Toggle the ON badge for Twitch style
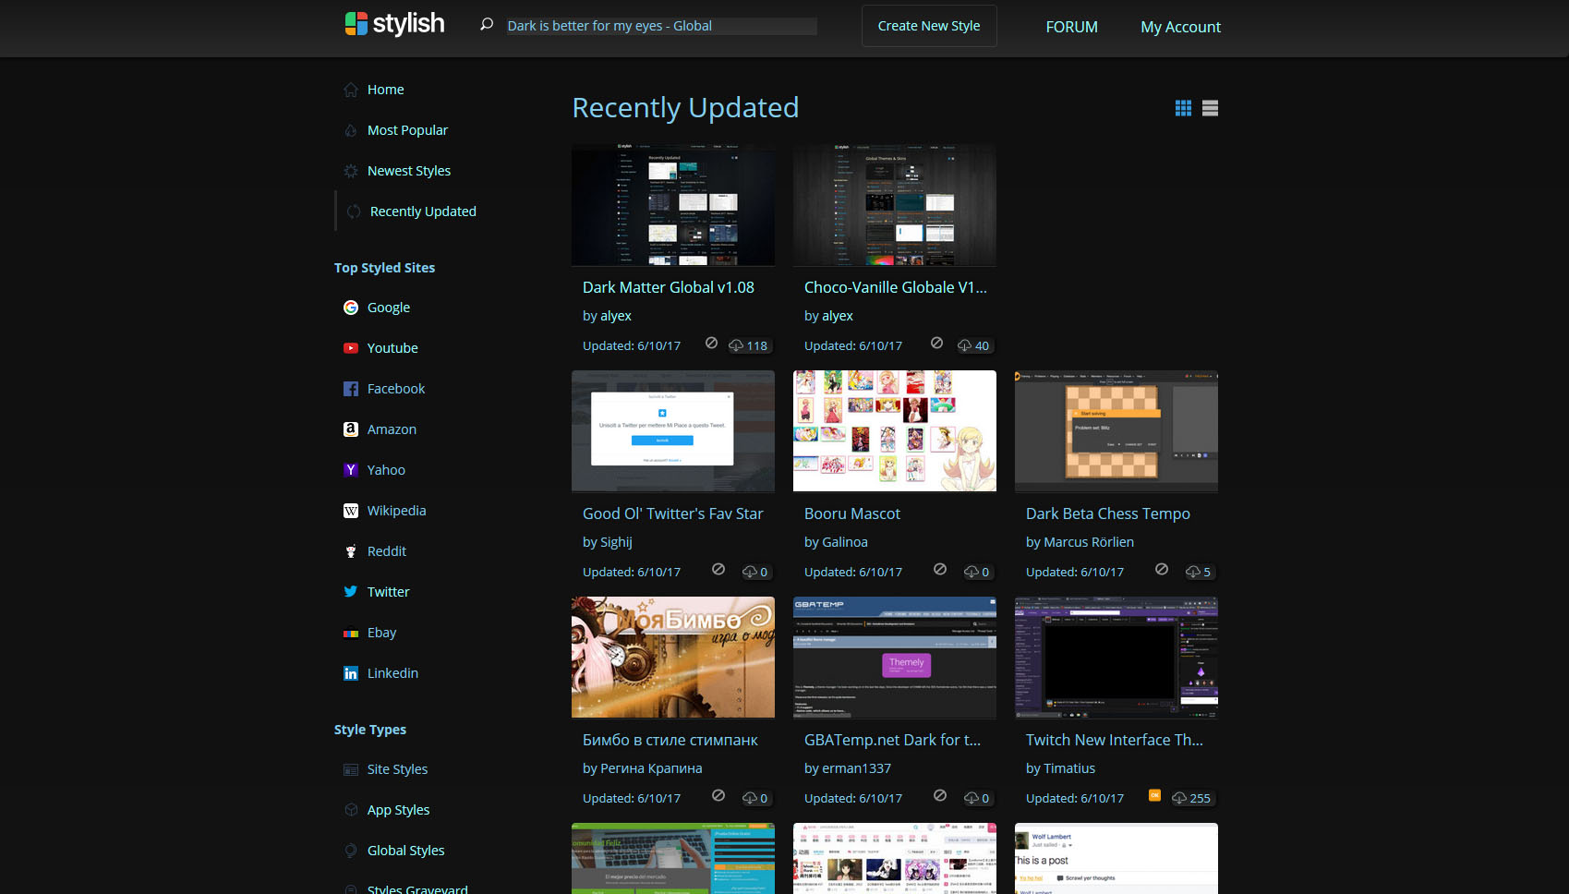 [x=1153, y=798]
